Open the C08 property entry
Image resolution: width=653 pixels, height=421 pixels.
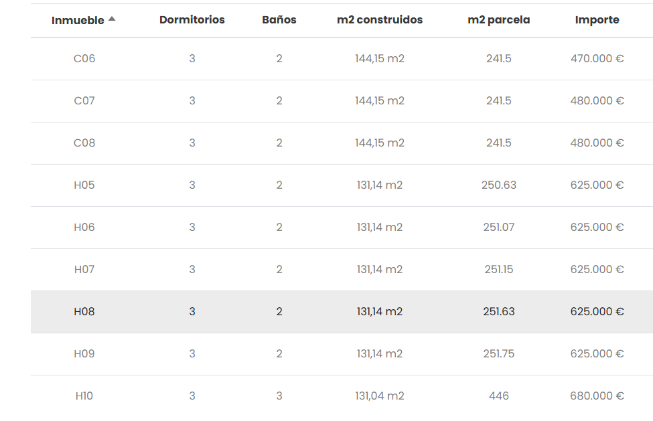[84, 143]
